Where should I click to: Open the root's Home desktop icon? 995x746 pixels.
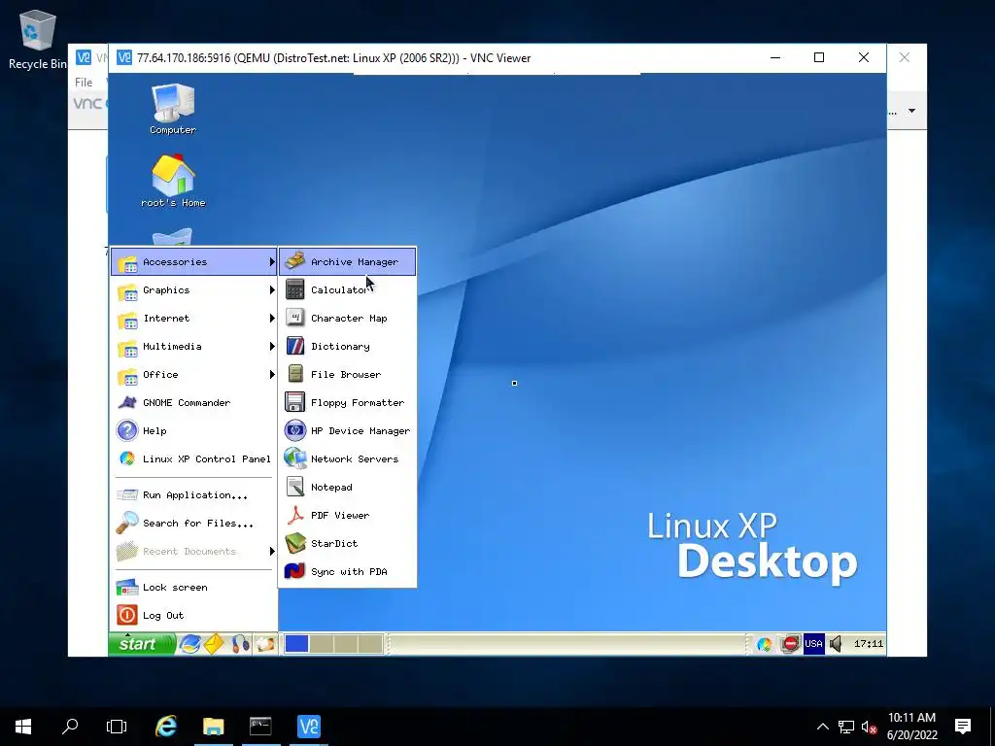click(173, 181)
